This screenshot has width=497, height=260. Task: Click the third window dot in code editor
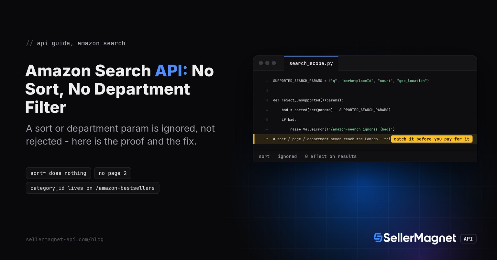click(274, 63)
